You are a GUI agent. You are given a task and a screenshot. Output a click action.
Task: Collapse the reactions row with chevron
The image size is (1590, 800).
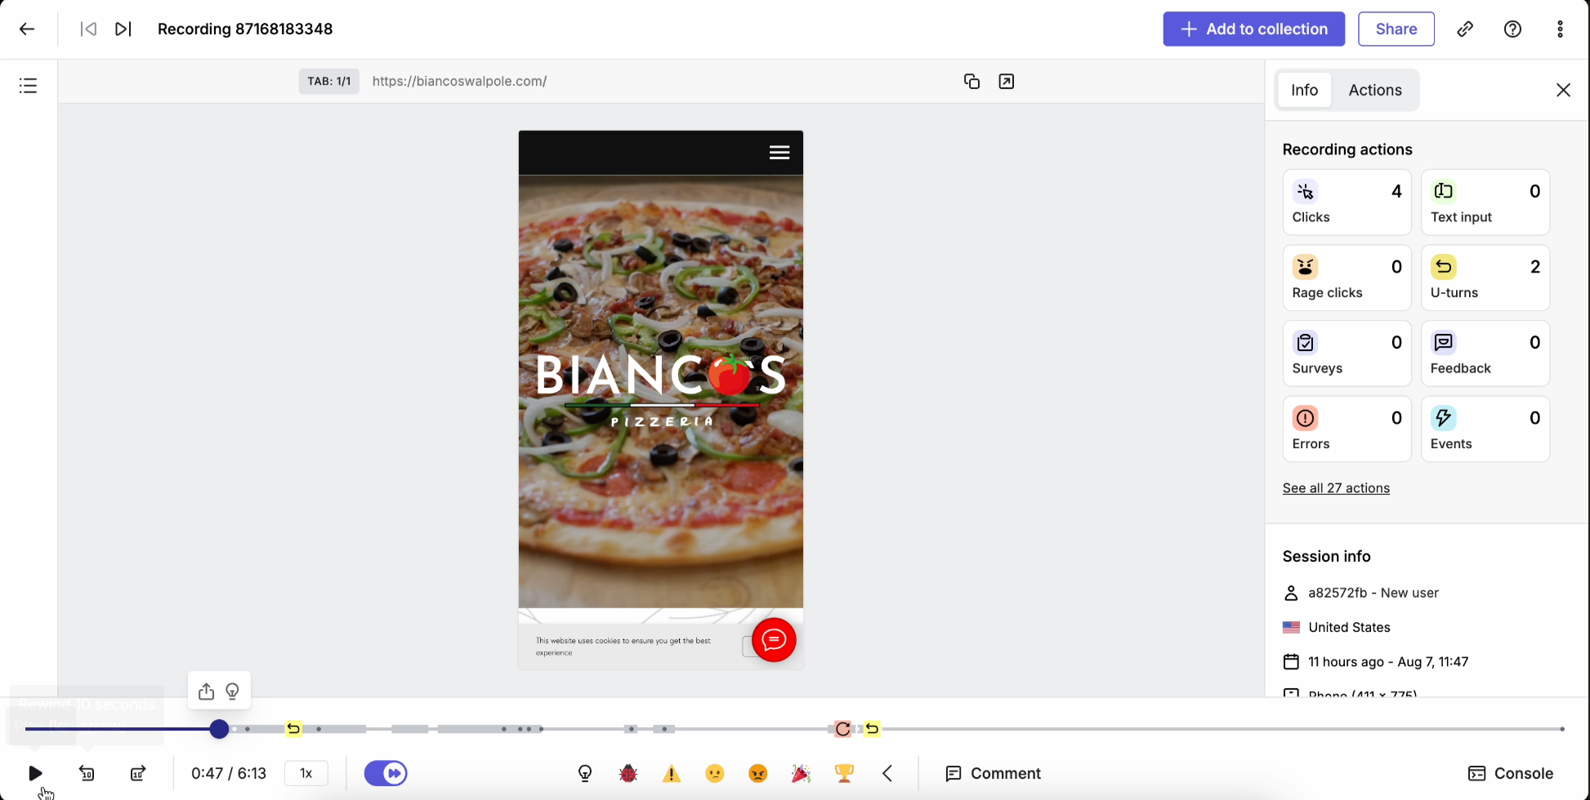click(x=887, y=773)
